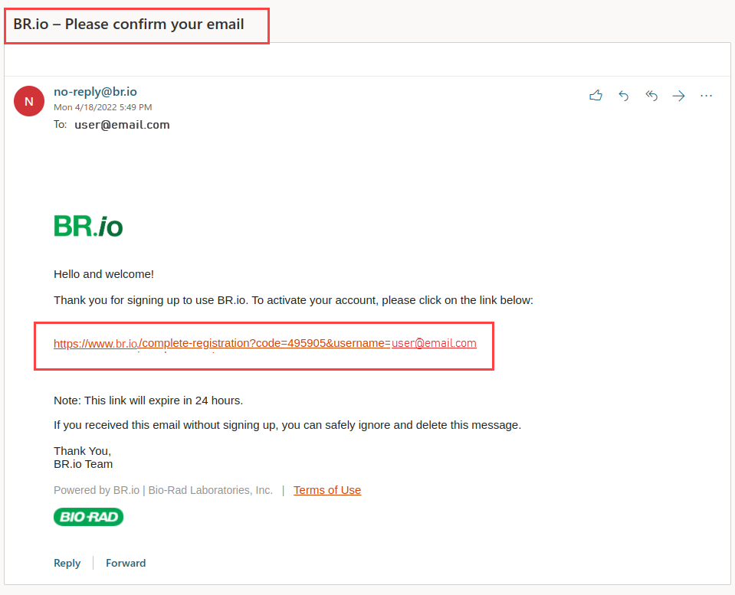Open the complete-registration activation link
Viewport: 735px width, 595px height.
pos(265,343)
